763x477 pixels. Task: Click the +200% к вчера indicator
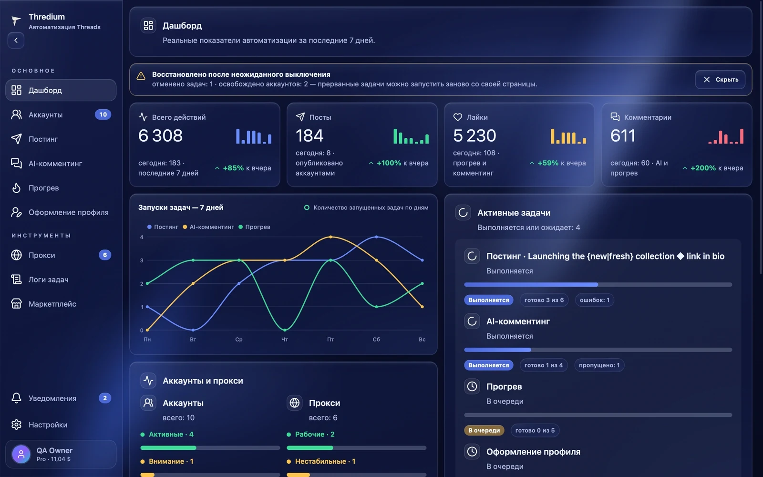[x=712, y=168]
